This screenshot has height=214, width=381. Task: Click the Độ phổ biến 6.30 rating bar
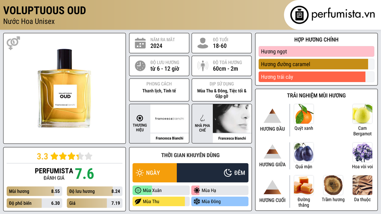(34, 203)
